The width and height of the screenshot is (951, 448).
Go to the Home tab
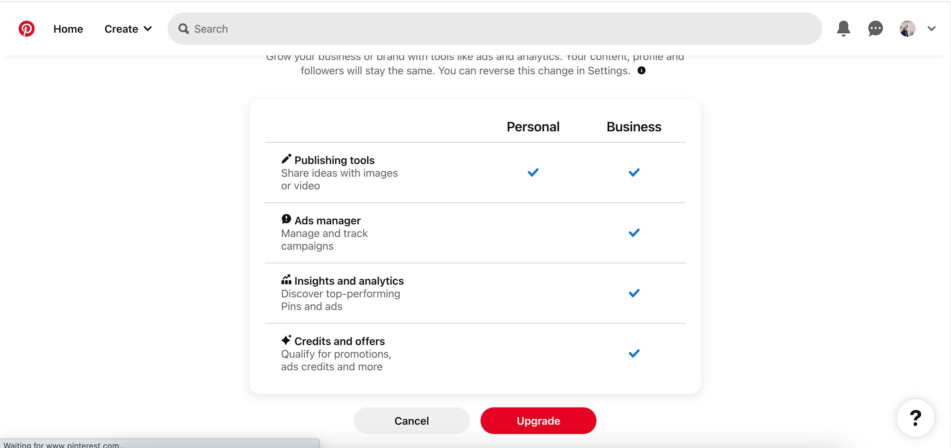click(68, 29)
